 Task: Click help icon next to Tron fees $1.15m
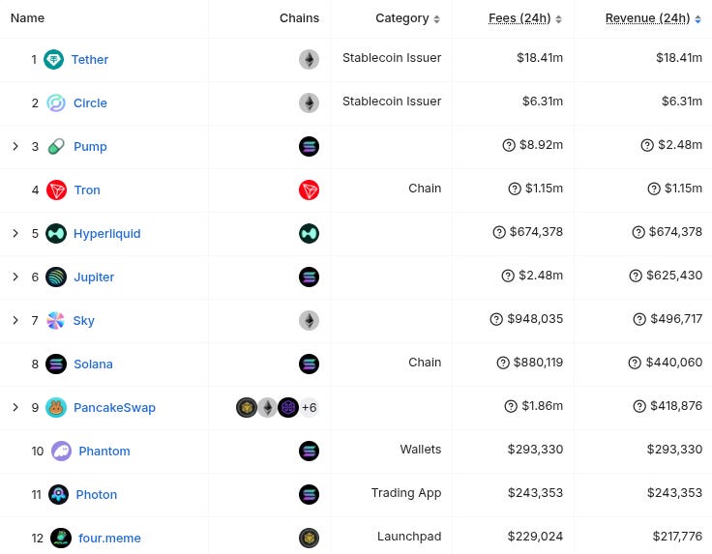tap(515, 189)
